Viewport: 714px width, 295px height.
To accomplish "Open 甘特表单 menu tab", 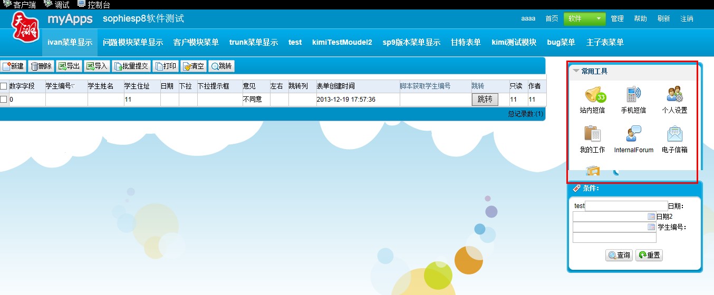I will 466,42.
